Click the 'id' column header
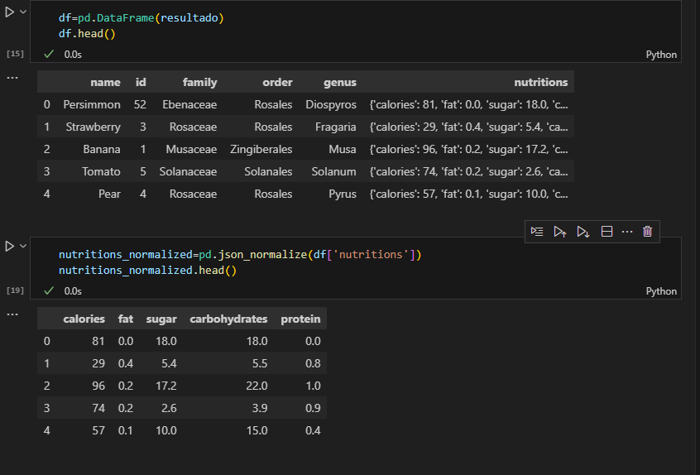 coord(141,82)
